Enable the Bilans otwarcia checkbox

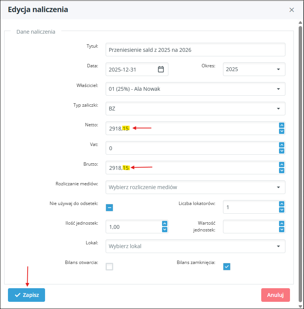pos(109,267)
